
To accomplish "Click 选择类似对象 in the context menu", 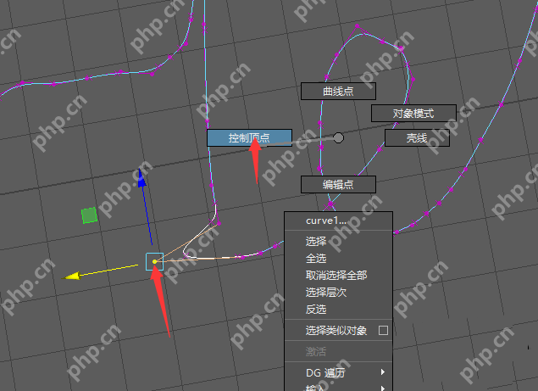I will point(336,331).
